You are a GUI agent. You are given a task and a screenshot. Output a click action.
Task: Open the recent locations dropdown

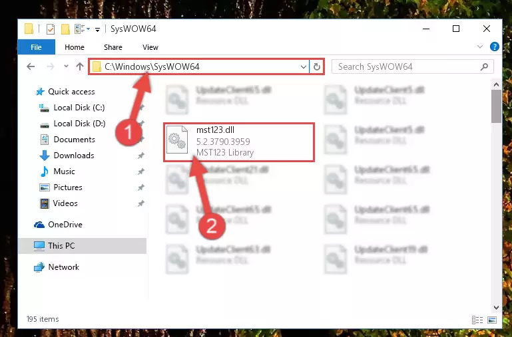coord(66,66)
